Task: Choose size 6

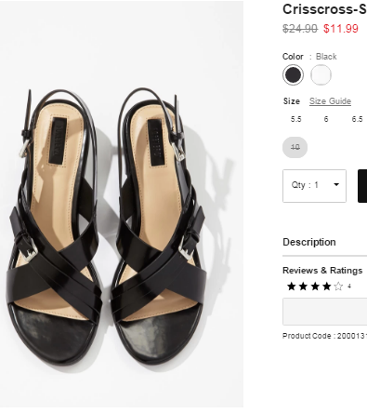Action: pyautogui.click(x=326, y=119)
